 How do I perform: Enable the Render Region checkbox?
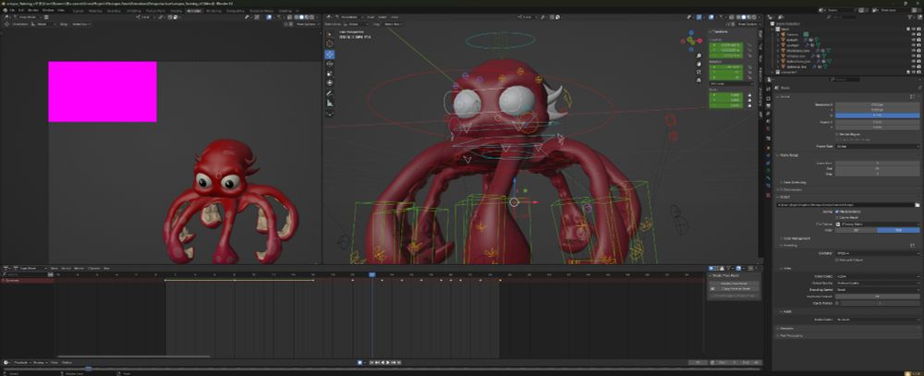[x=837, y=134]
